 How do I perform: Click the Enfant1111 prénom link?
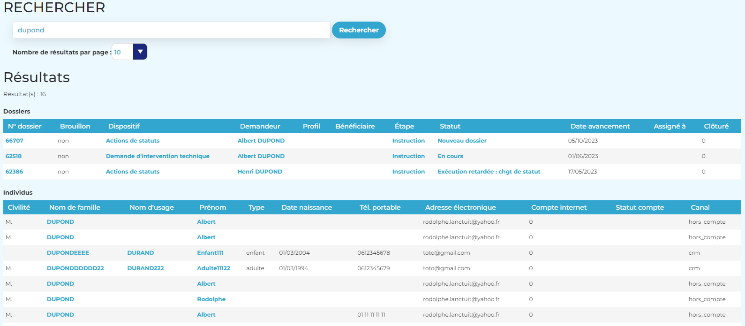pos(210,253)
